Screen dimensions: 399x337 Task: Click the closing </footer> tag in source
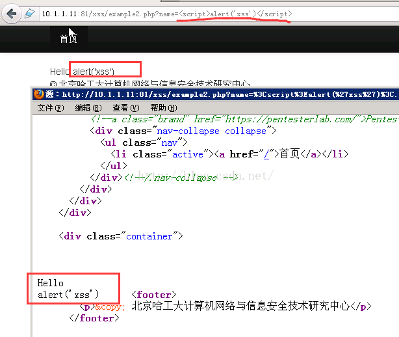click(x=94, y=318)
